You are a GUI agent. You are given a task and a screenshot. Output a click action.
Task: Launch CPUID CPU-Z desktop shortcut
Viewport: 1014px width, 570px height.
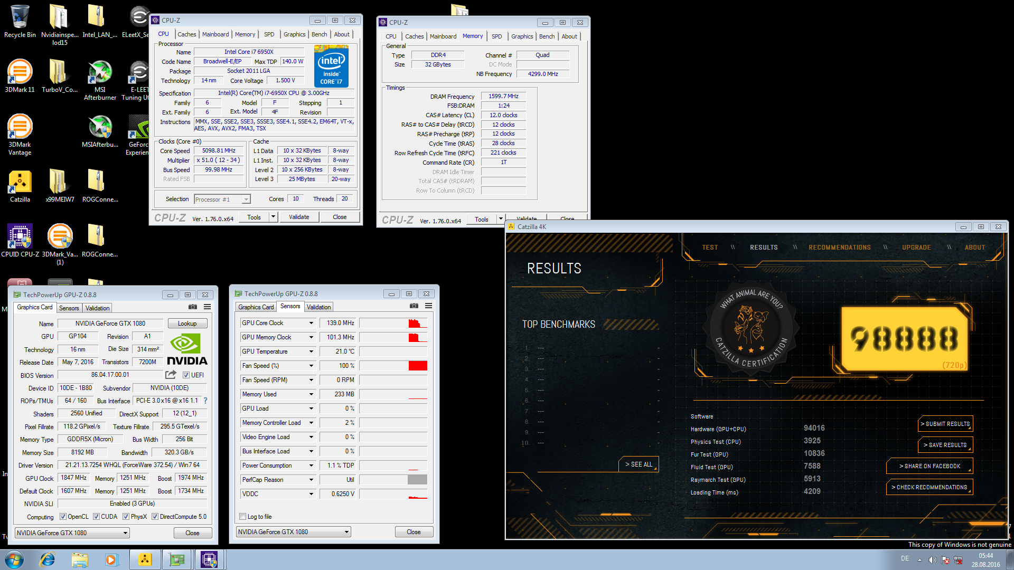click(x=20, y=240)
